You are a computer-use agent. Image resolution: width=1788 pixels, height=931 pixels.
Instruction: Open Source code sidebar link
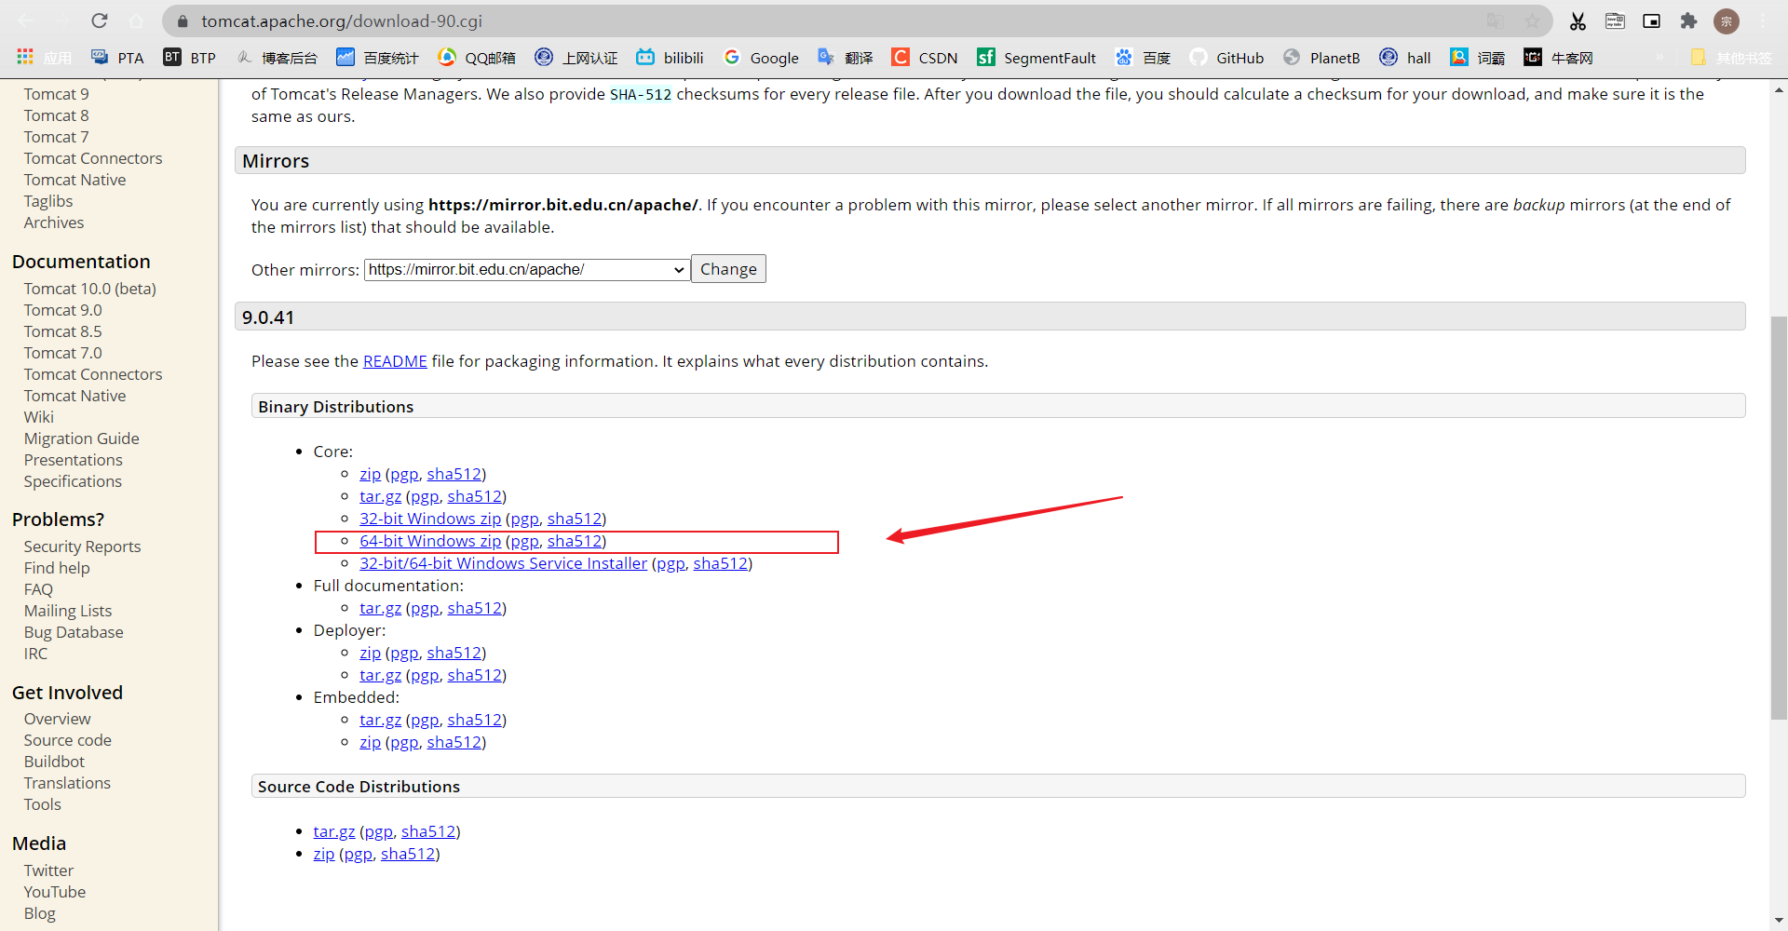point(68,740)
